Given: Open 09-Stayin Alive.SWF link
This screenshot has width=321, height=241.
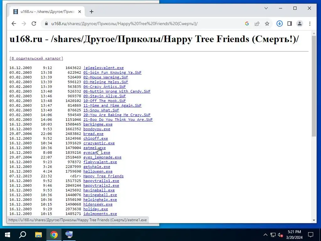Looking at the screenshot, I should coord(105,96).
